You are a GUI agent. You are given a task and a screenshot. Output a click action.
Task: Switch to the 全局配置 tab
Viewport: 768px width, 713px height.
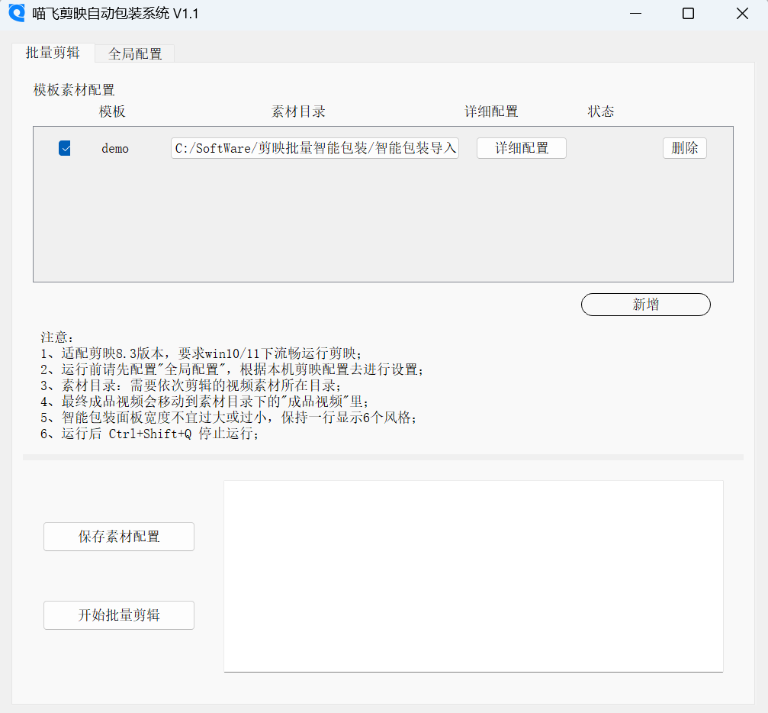[134, 53]
